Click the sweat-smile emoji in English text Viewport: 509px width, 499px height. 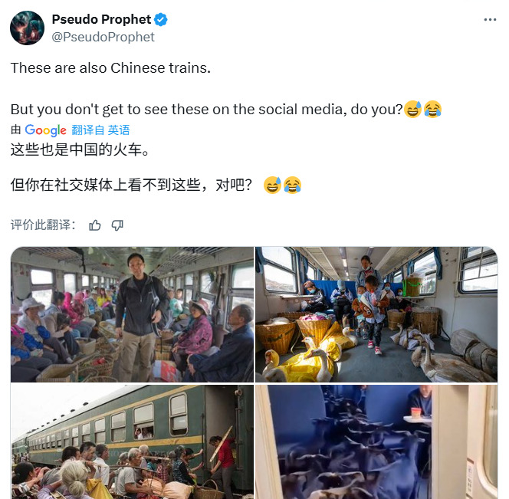[412, 109]
